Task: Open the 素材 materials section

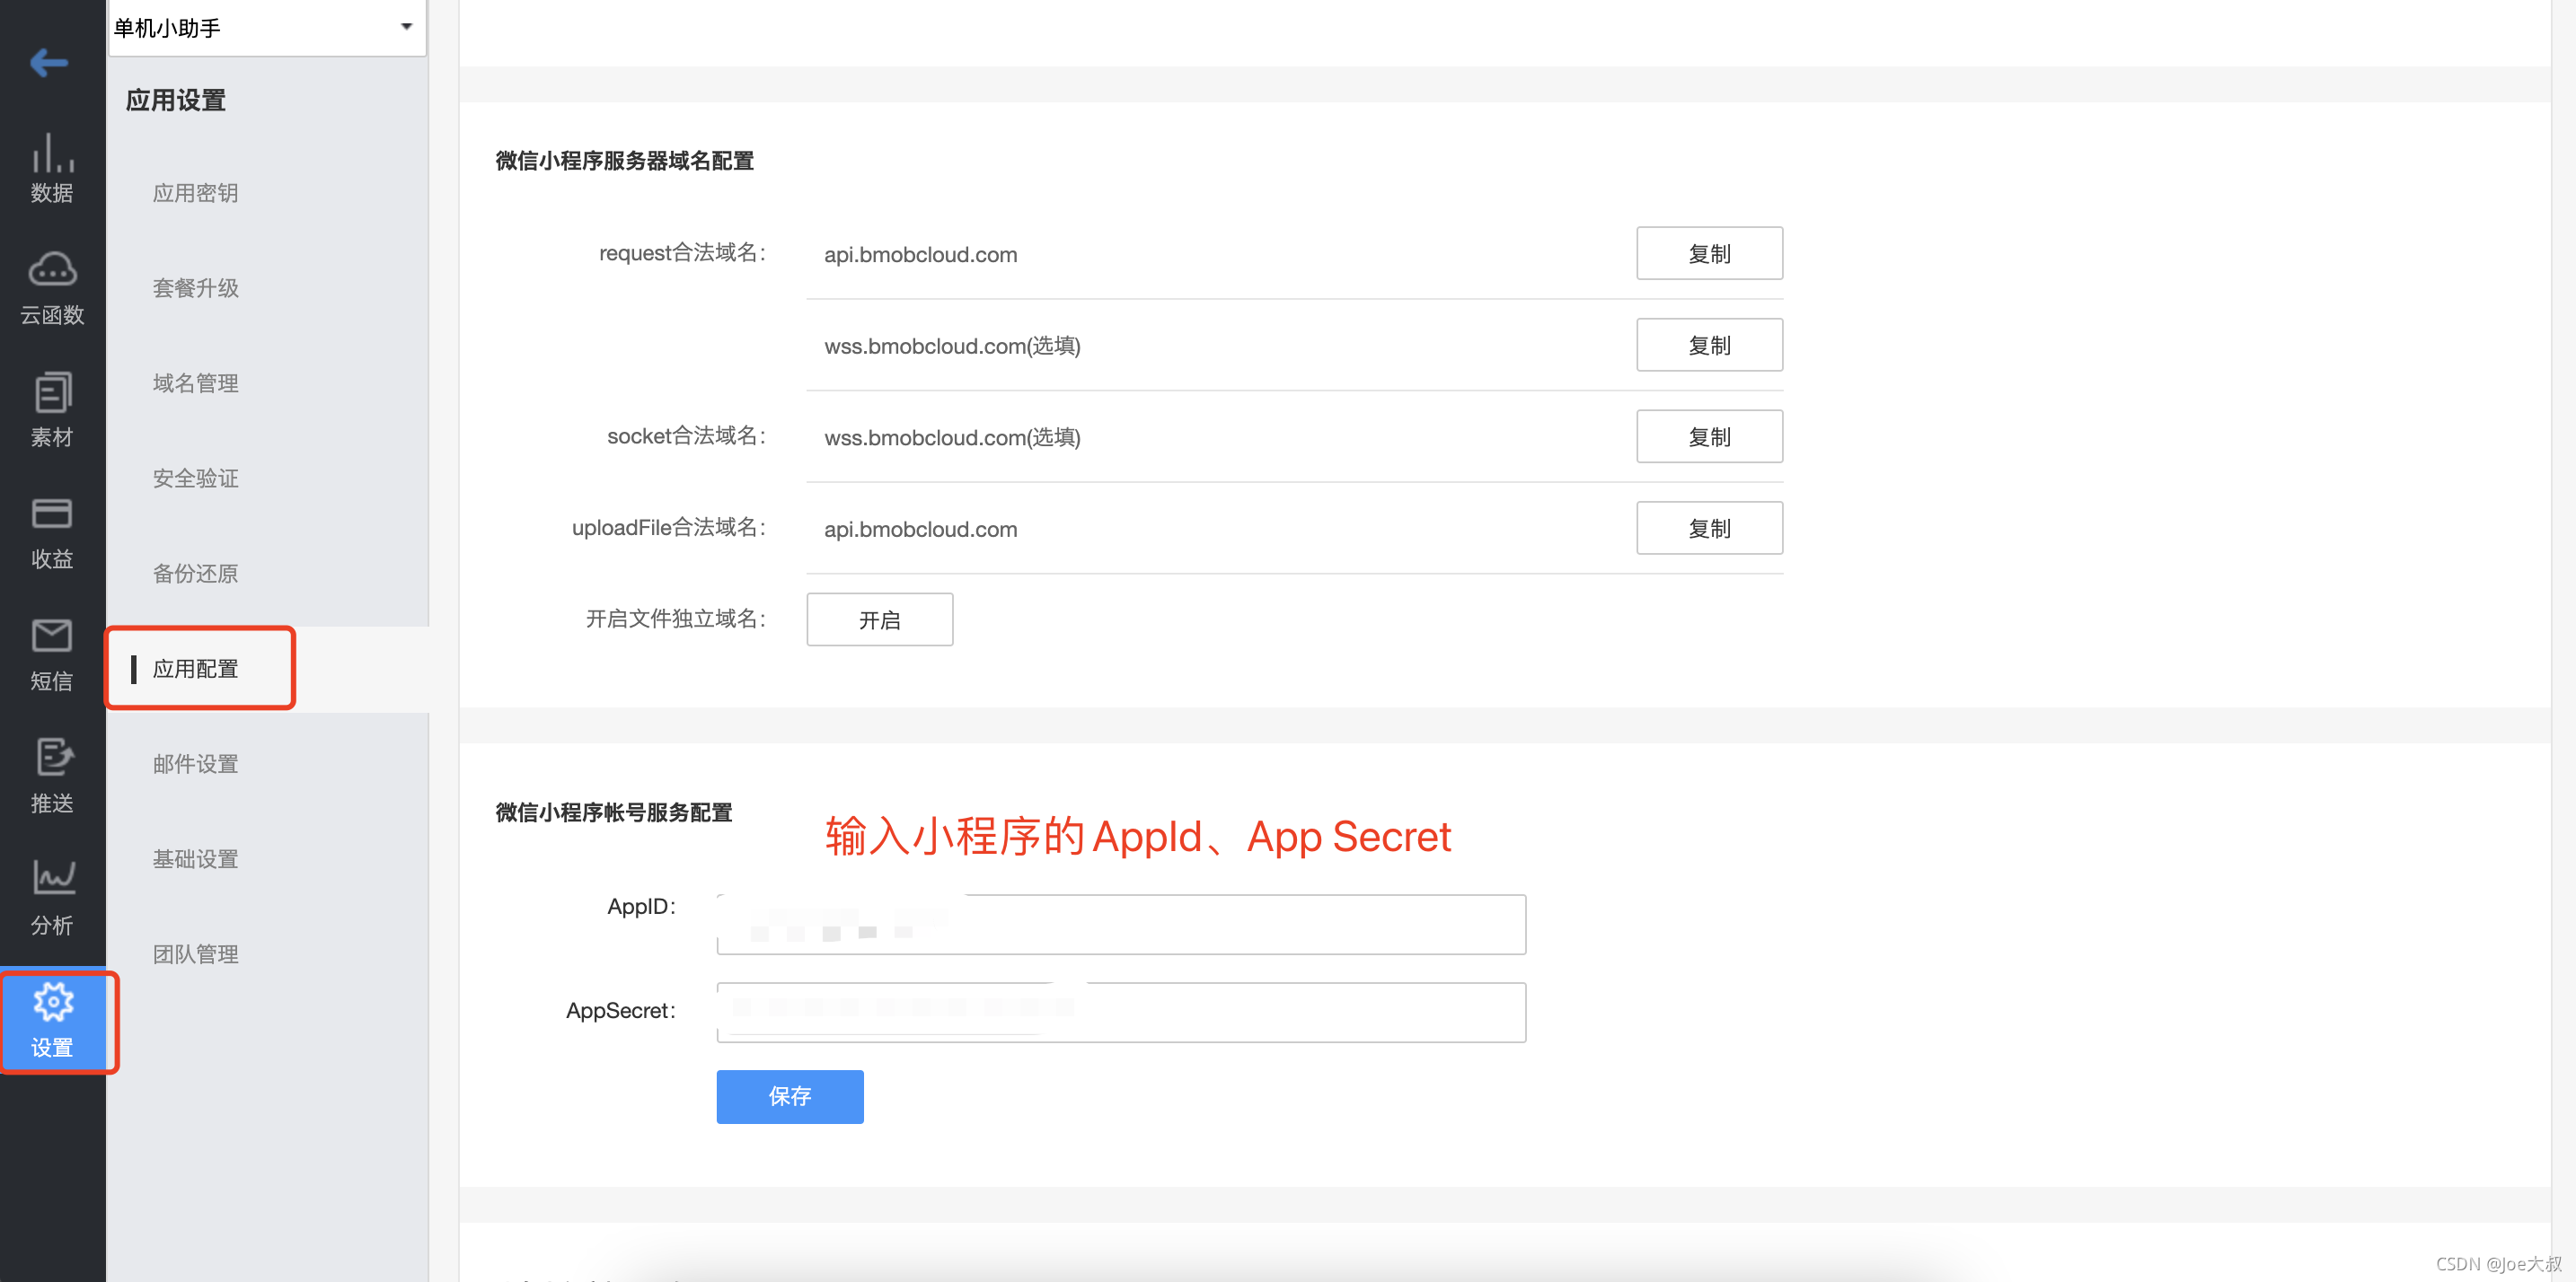Action: point(52,410)
